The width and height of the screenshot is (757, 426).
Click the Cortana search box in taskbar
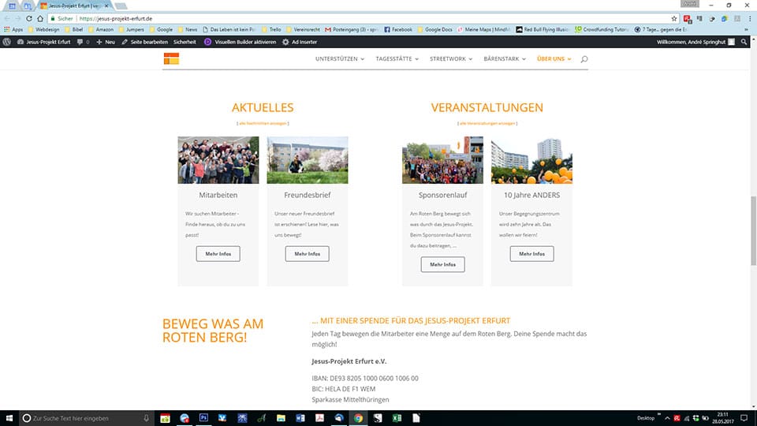(x=87, y=418)
